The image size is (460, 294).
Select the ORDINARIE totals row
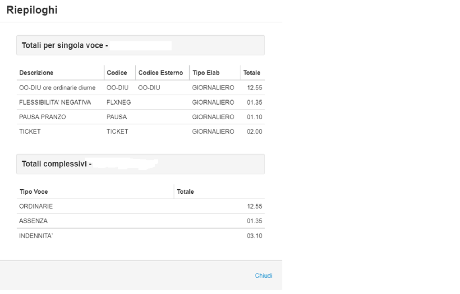coord(36,206)
